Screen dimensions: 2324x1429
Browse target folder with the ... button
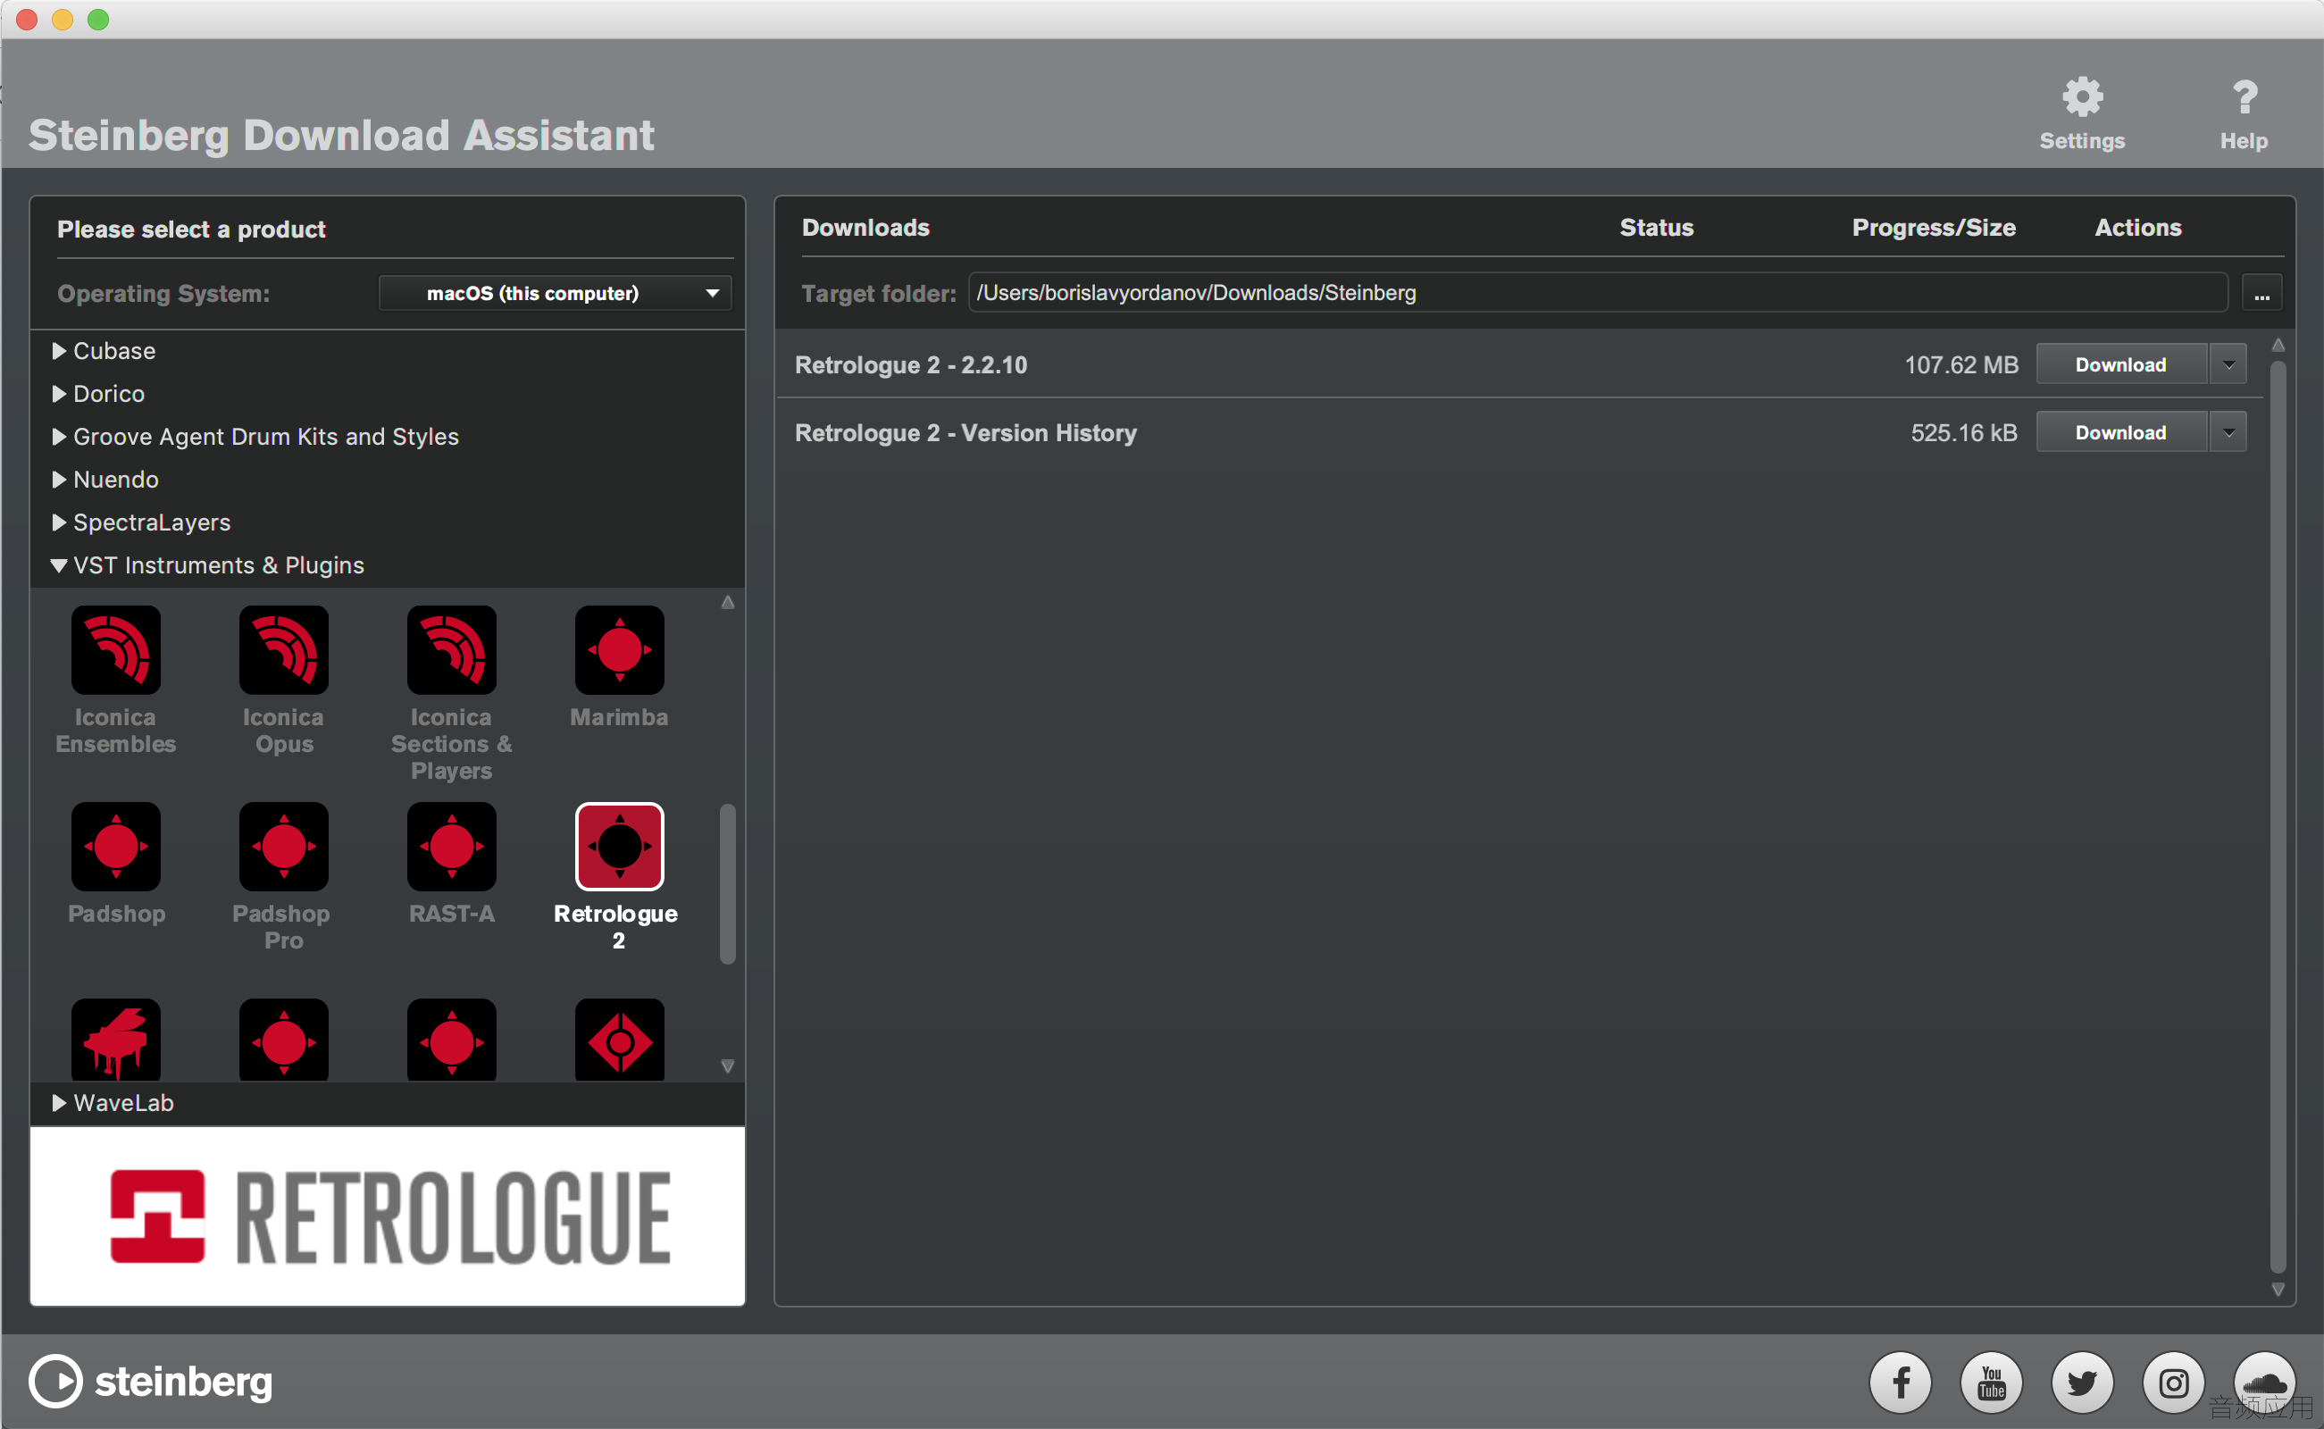pyautogui.click(x=2261, y=294)
